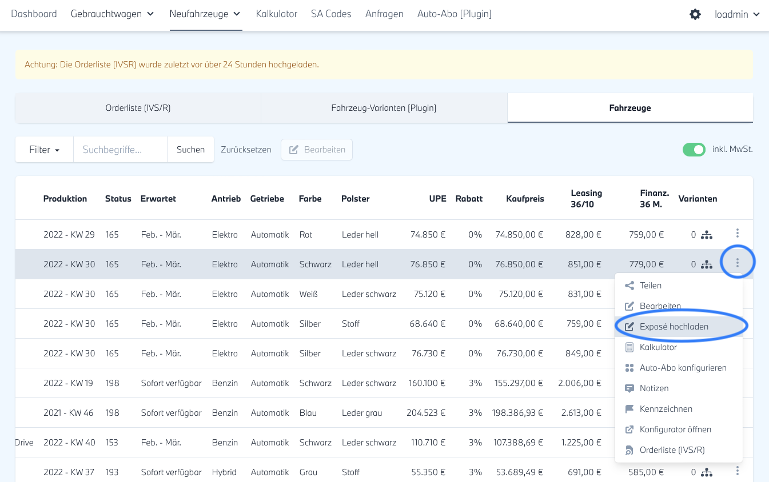Click the Zurücksetzen link
Image resolution: width=769 pixels, height=482 pixels.
[x=246, y=150]
